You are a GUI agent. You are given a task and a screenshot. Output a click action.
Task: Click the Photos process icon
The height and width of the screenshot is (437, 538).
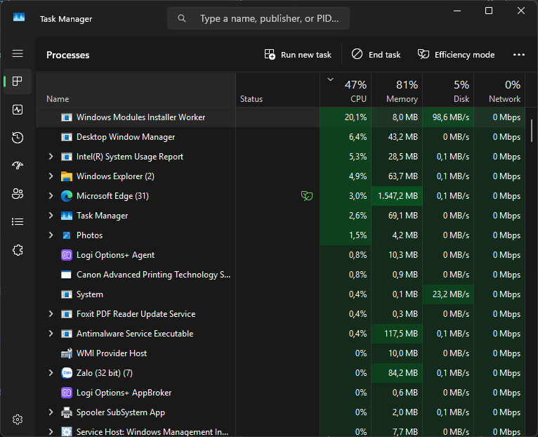[x=67, y=235]
